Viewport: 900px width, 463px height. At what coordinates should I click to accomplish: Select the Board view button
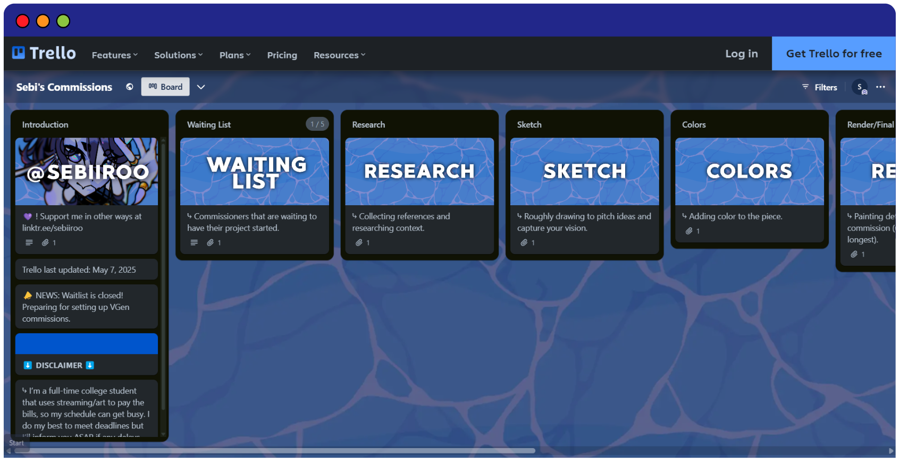click(x=165, y=87)
